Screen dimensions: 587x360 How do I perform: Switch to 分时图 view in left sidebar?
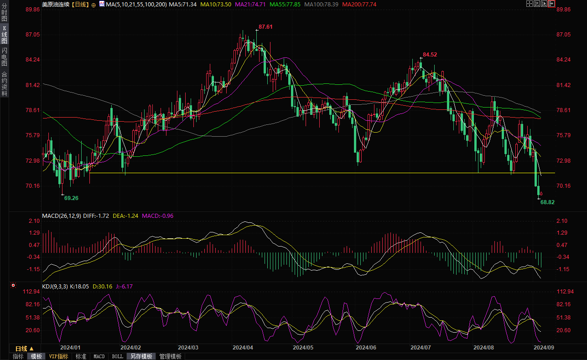pyautogui.click(x=5, y=13)
